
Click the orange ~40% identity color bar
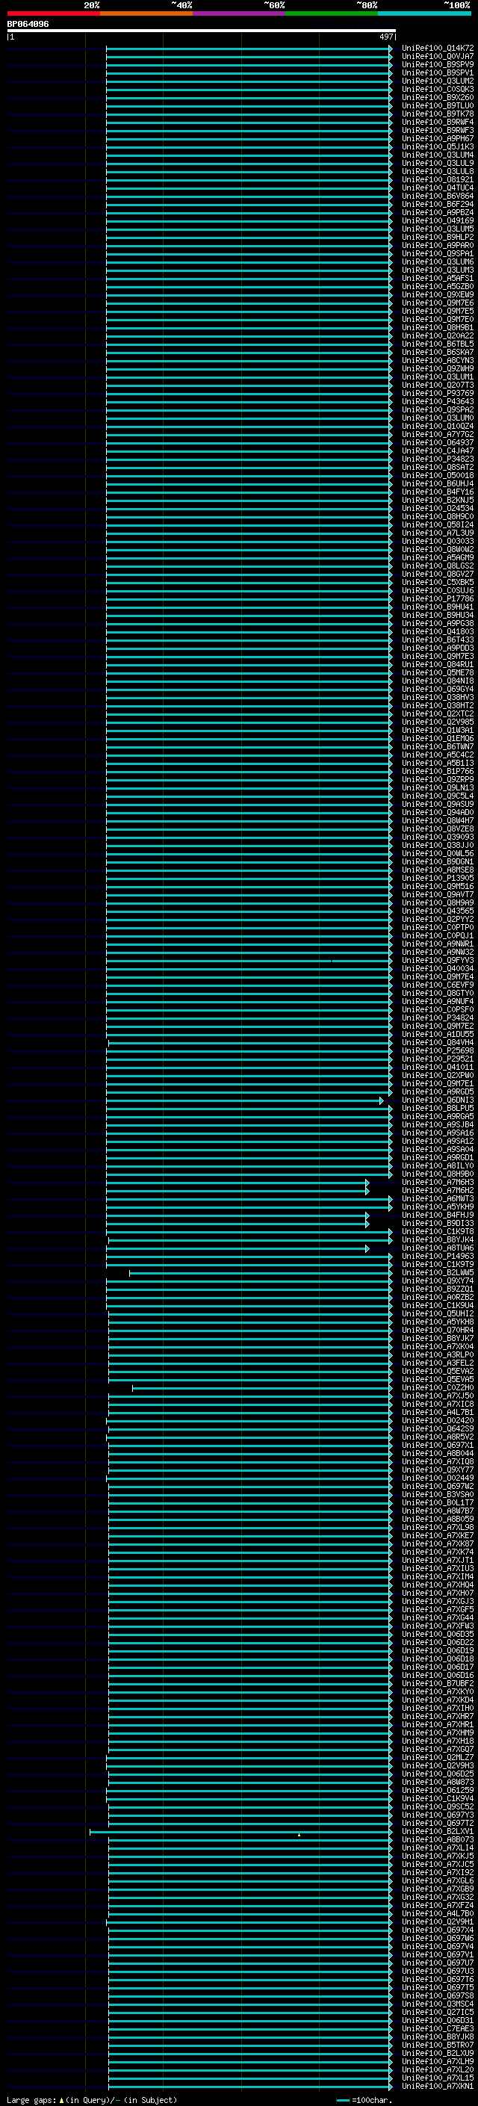click(146, 13)
